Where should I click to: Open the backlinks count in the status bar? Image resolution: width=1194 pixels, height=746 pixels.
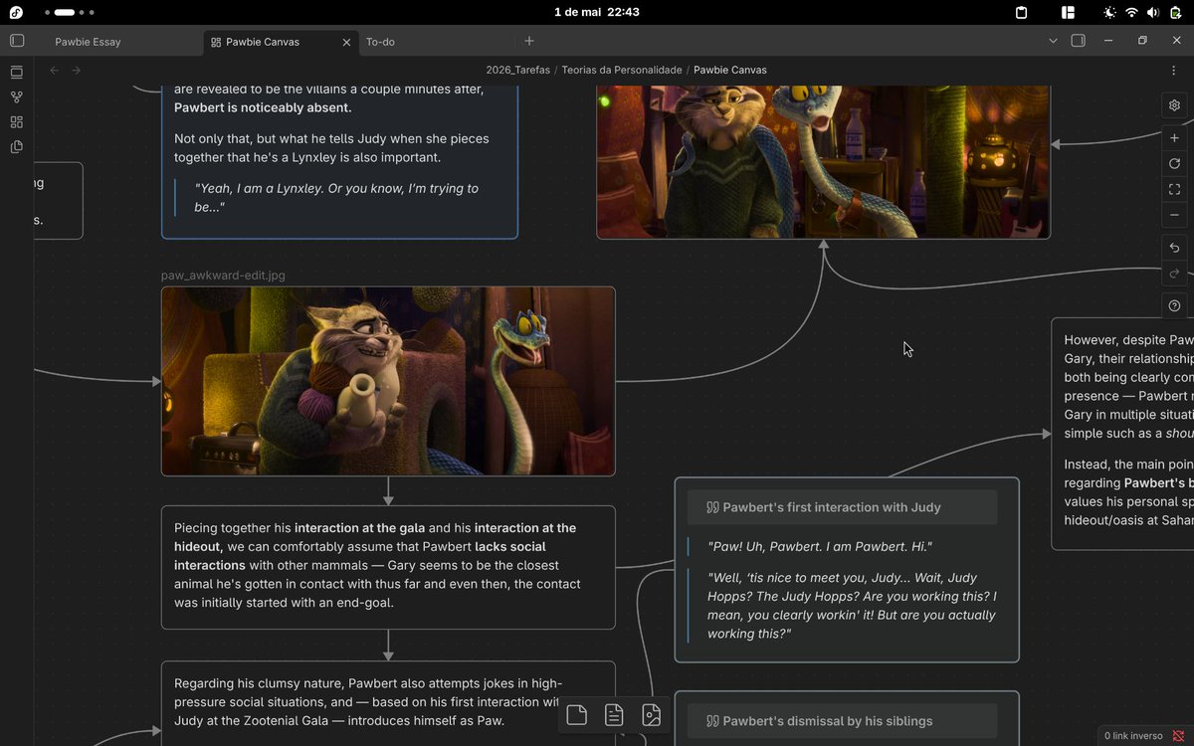click(x=1132, y=736)
